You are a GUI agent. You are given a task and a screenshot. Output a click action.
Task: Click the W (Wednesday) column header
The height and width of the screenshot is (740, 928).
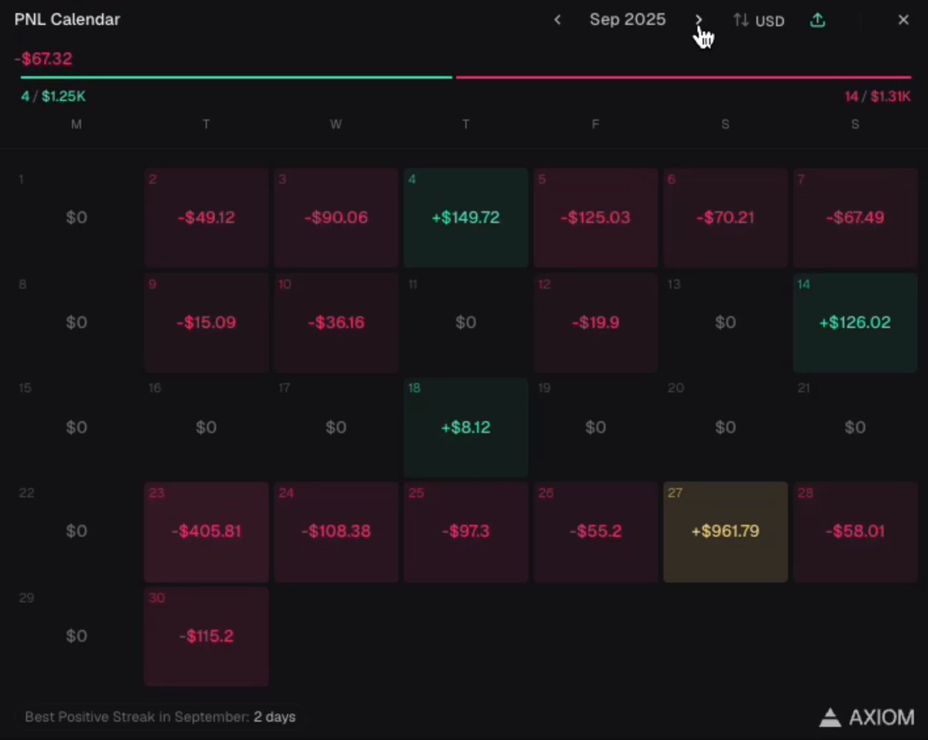click(x=336, y=125)
